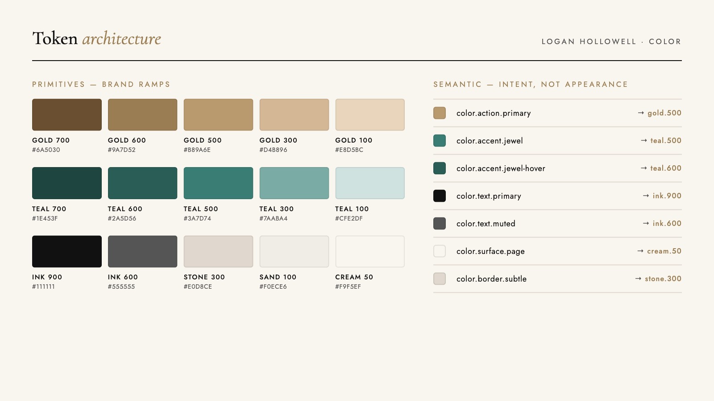Click the hex code #555555
This screenshot has width=714, height=401.
pyautogui.click(x=121, y=287)
